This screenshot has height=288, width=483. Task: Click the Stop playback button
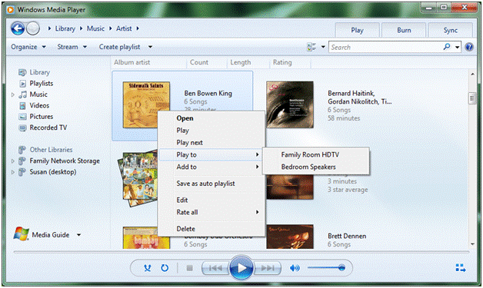[189, 268]
